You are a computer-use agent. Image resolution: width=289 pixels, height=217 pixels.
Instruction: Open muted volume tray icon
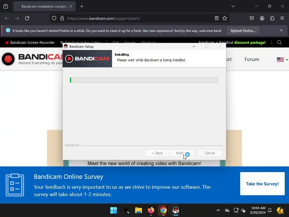point(243,210)
